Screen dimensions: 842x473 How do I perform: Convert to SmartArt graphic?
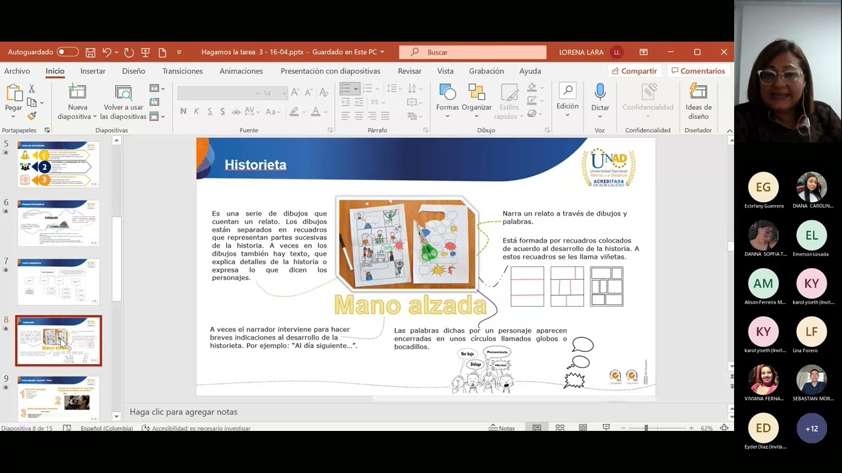(x=414, y=116)
